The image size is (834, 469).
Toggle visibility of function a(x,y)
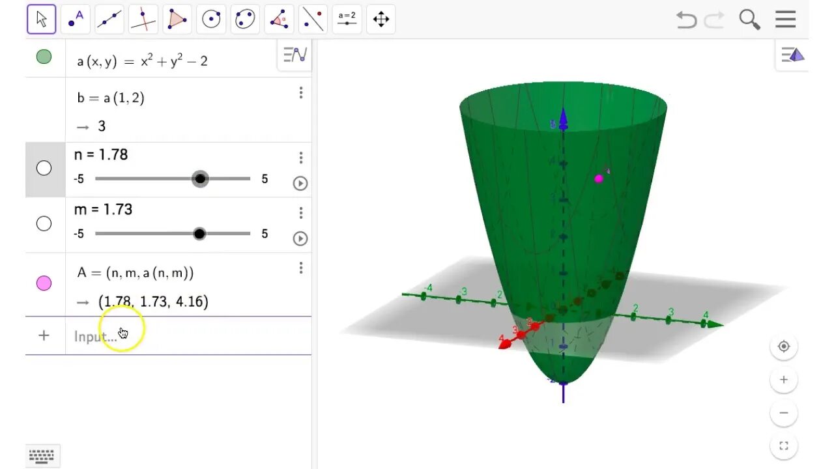tap(44, 57)
